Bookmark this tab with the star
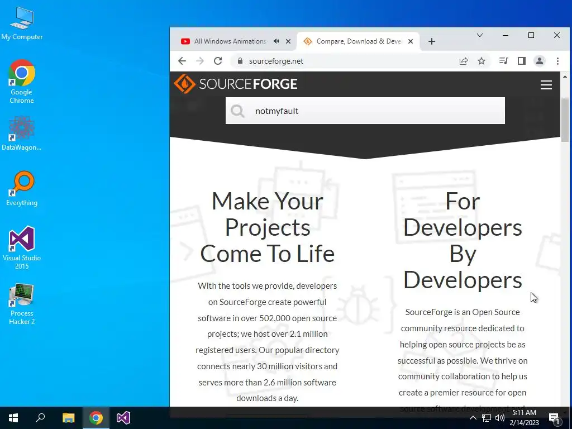Screen dimensions: 572x429 482,61
